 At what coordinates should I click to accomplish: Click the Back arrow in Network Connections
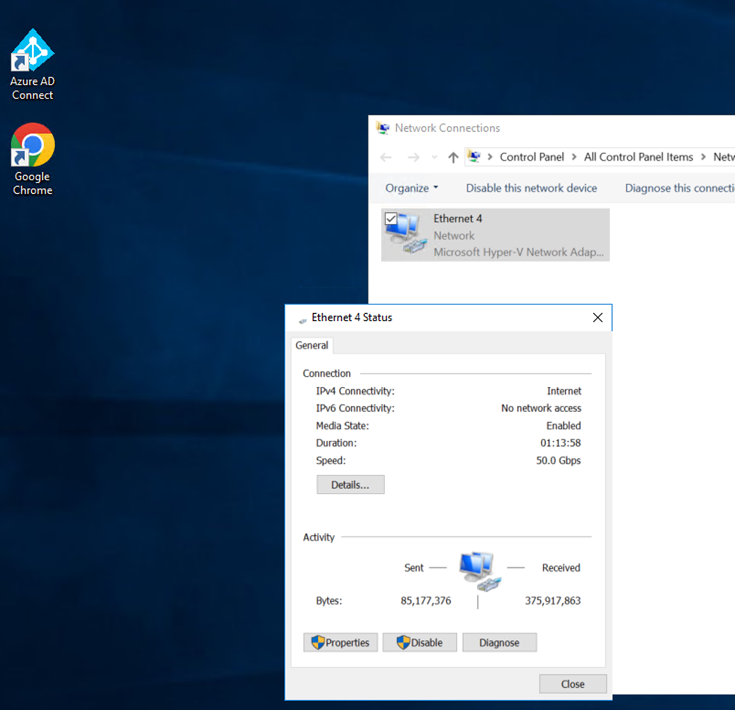point(386,157)
